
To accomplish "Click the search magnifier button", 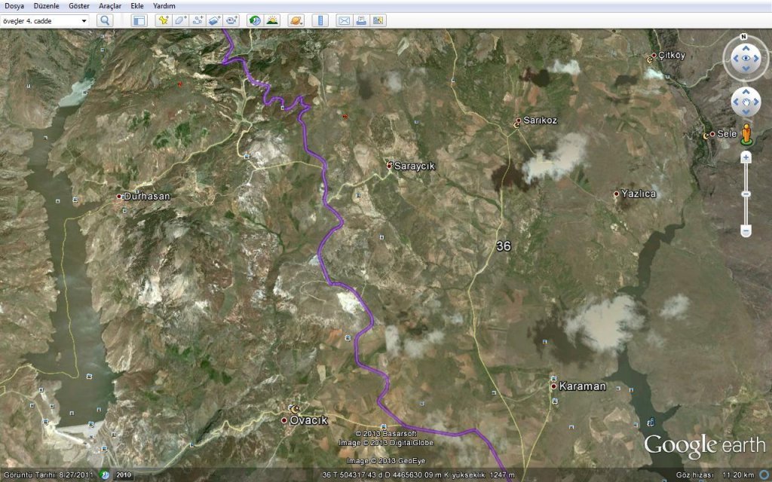I will point(105,20).
